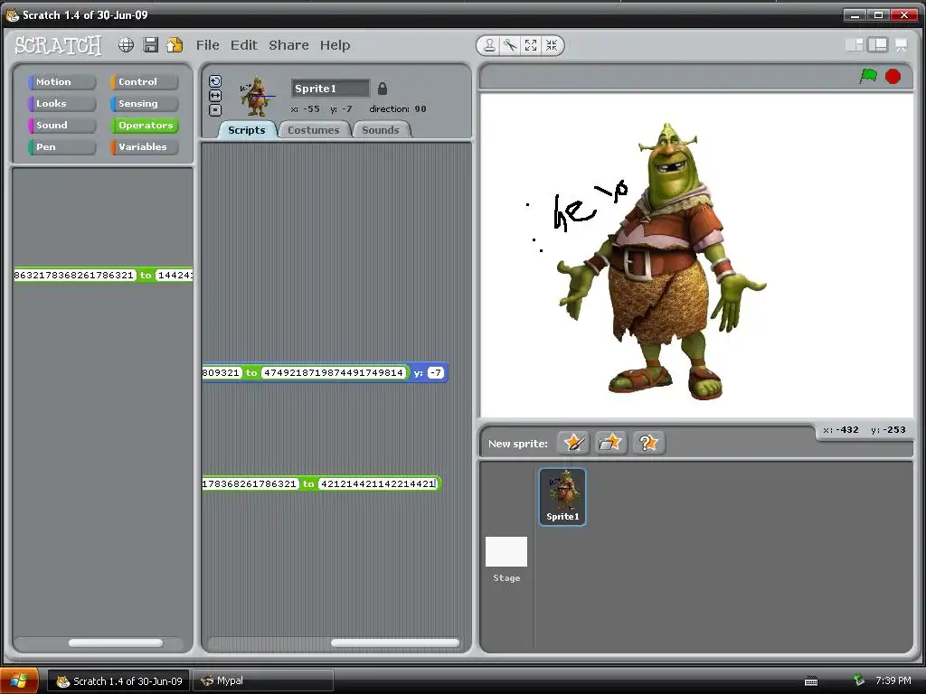Click the Scratch logo

pos(58,45)
